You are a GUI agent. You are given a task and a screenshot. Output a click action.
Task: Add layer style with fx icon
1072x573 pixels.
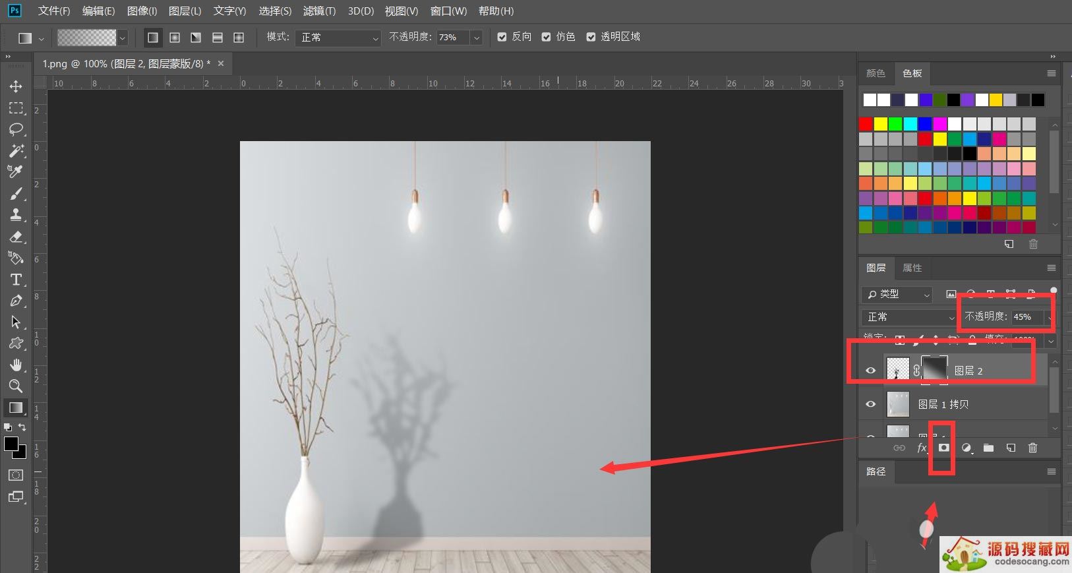(x=922, y=448)
